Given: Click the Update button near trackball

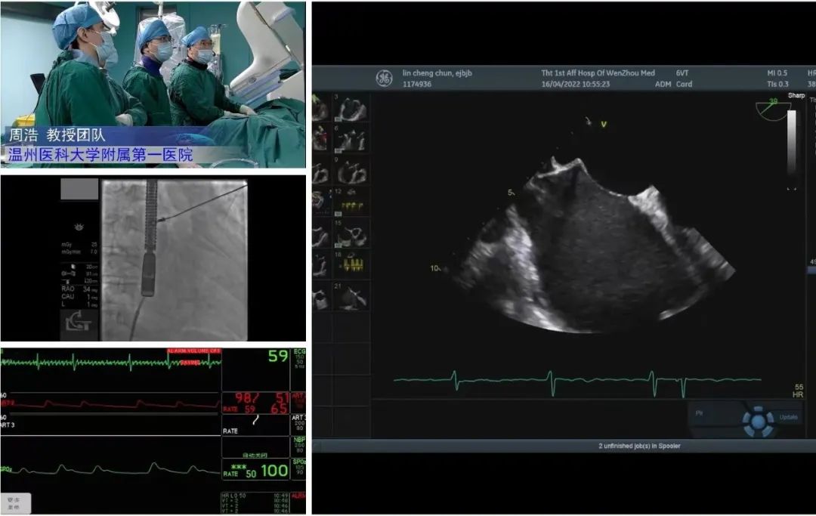Looking at the screenshot, I should pyautogui.click(x=788, y=417).
